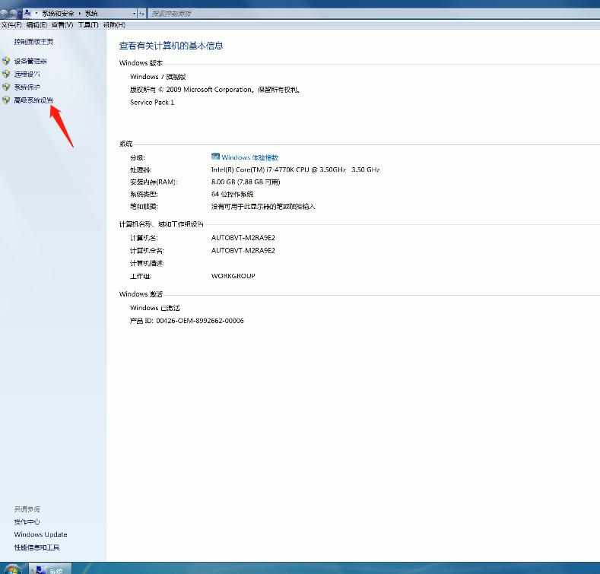Click the pen and touch value text
The height and width of the screenshot is (574, 600).
click(263, 207)
